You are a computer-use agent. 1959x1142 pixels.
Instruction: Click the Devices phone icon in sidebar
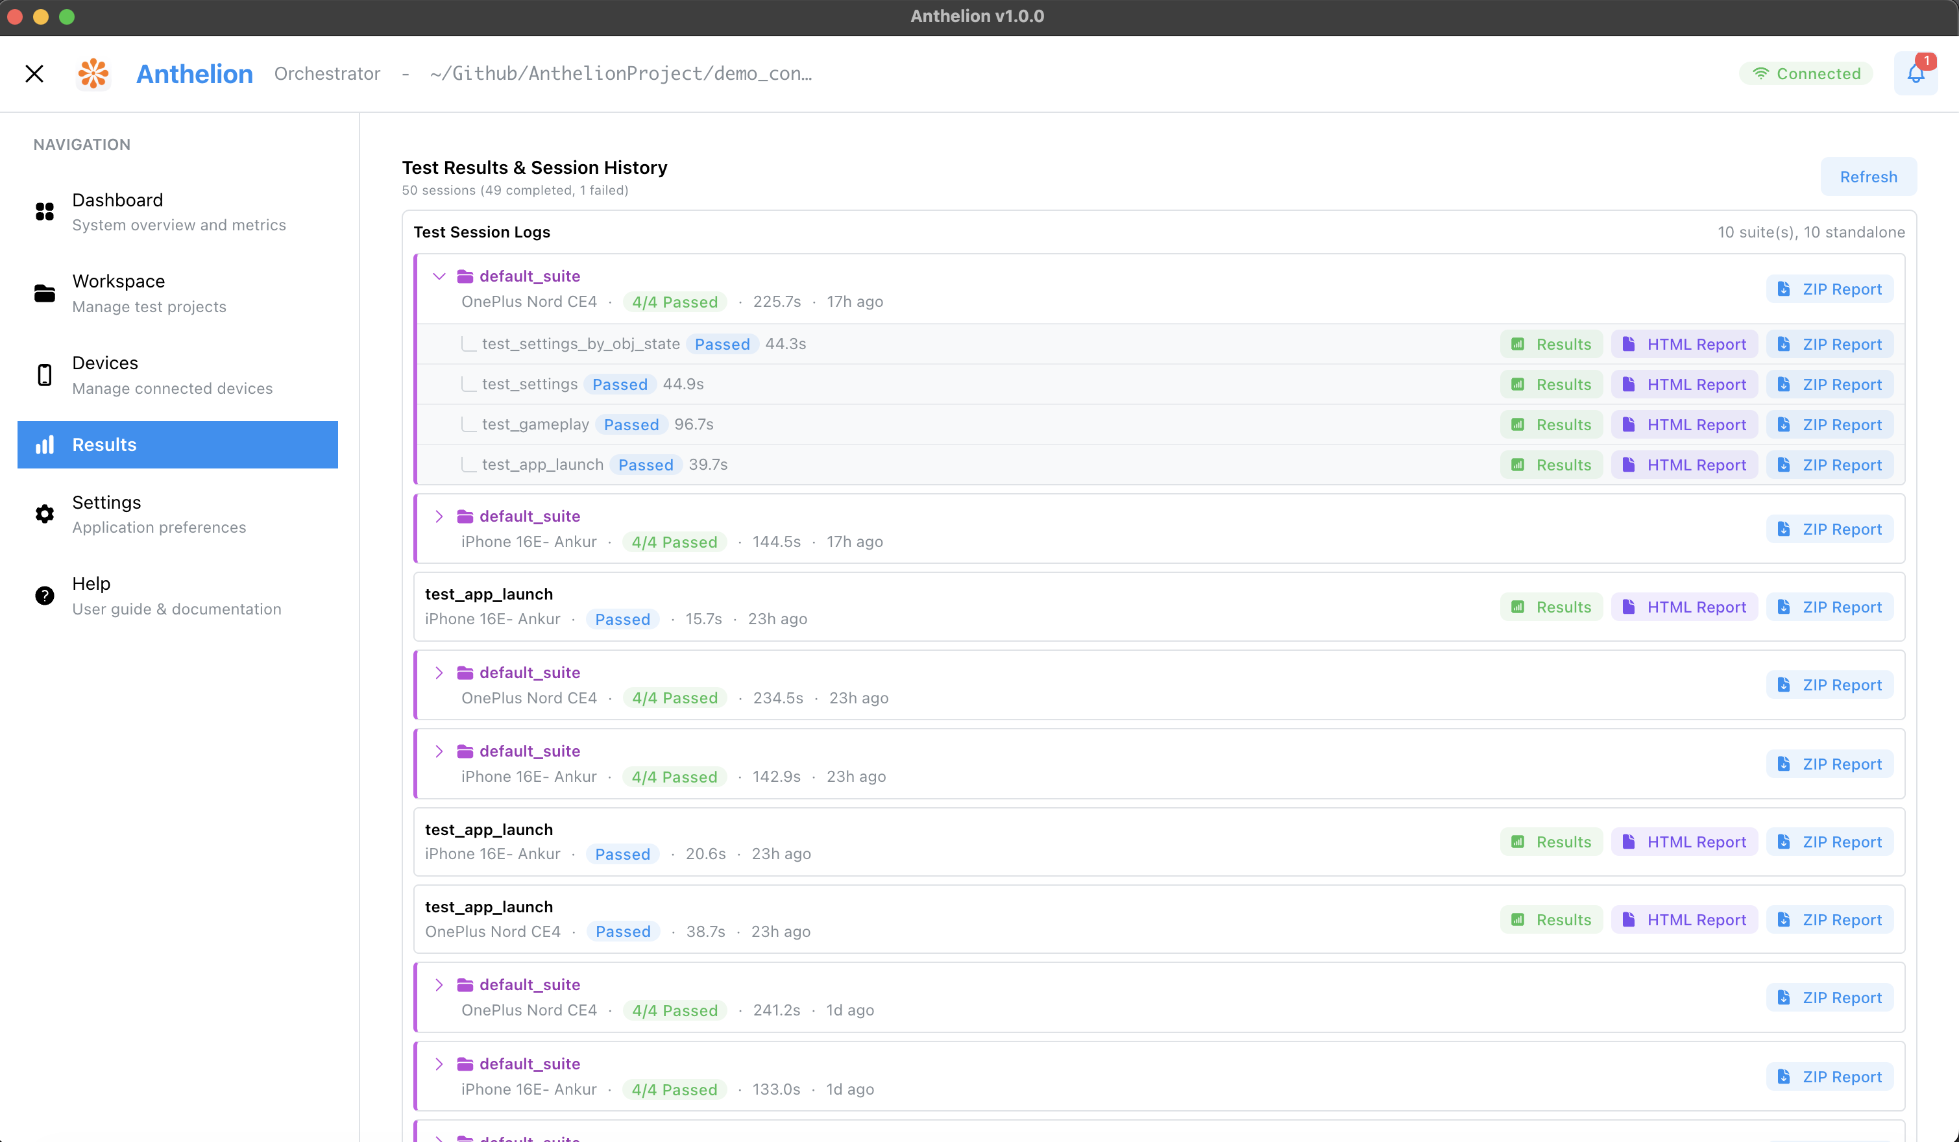[x=45, y=374]
